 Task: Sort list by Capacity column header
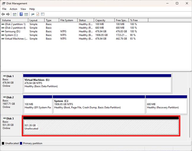coord(104,20)
